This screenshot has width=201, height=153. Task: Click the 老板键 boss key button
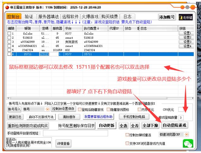point(186,17)
